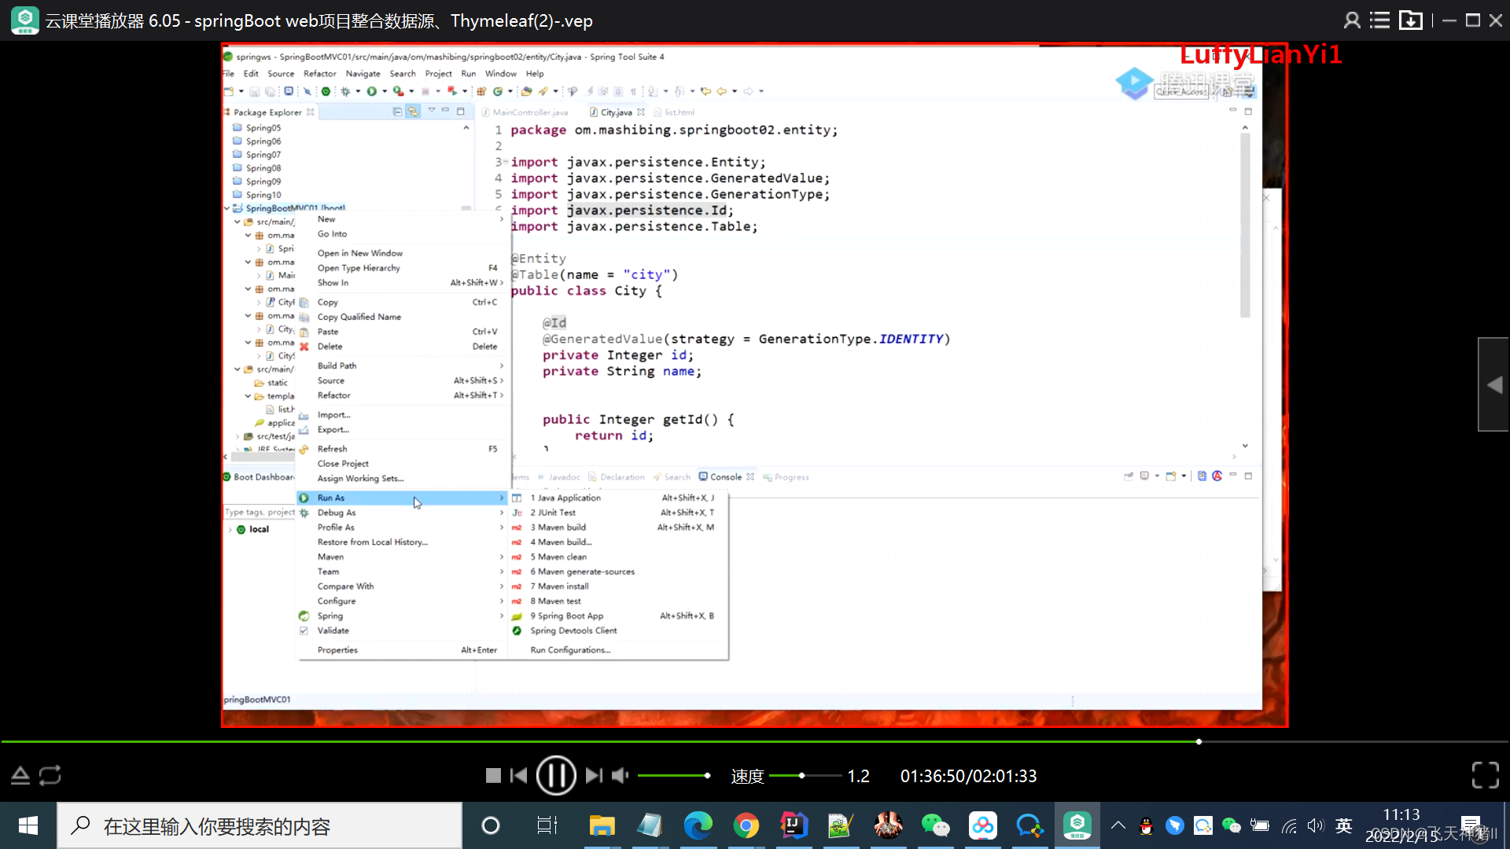Skip to the next video
Screen dimensions: 1510x849
coord(594,776)
